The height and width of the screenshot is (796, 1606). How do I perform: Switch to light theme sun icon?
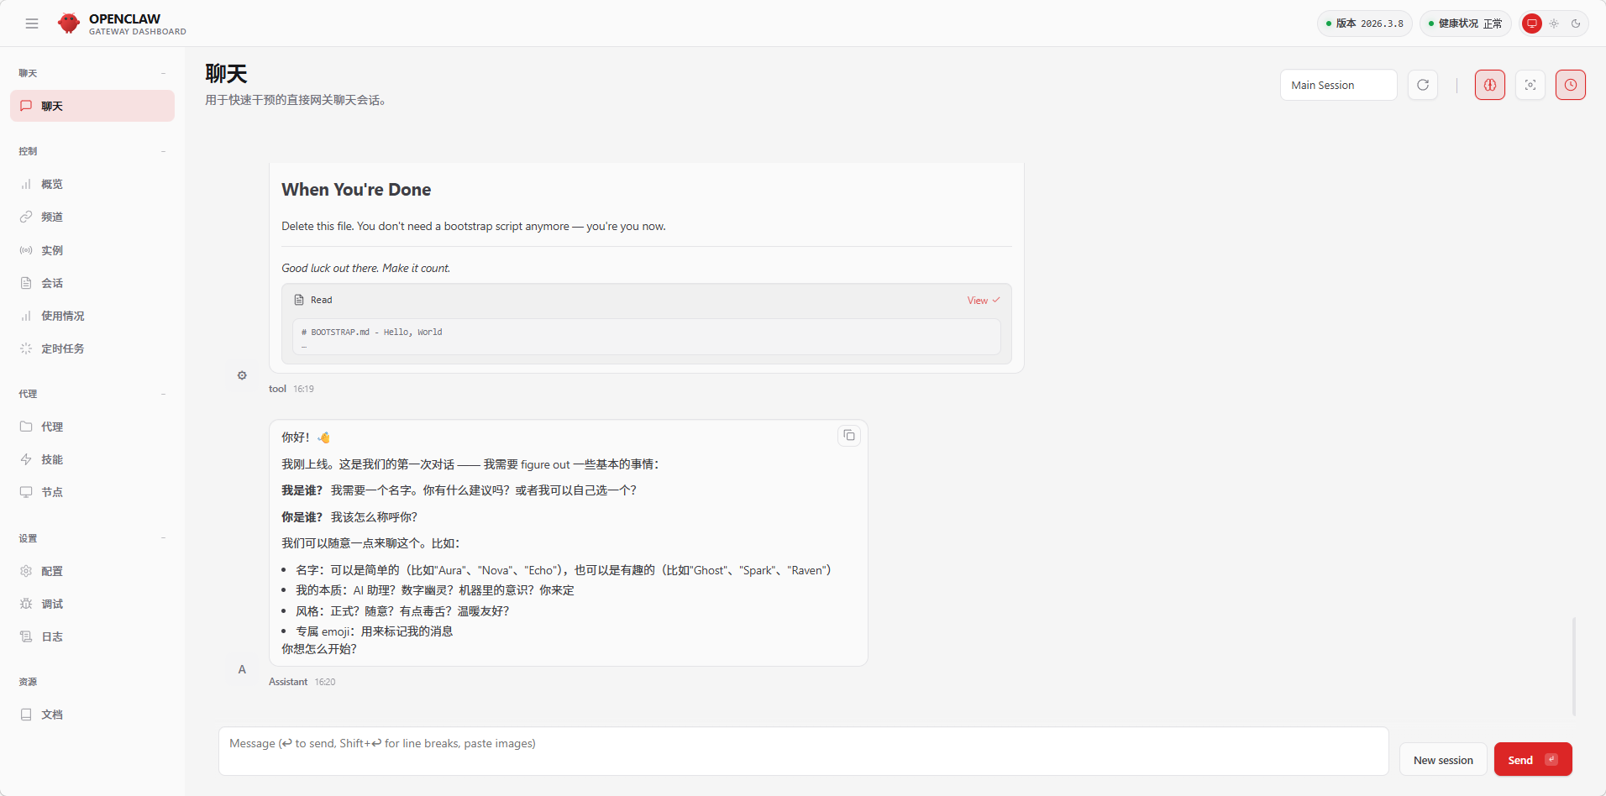coord(1554,24)
